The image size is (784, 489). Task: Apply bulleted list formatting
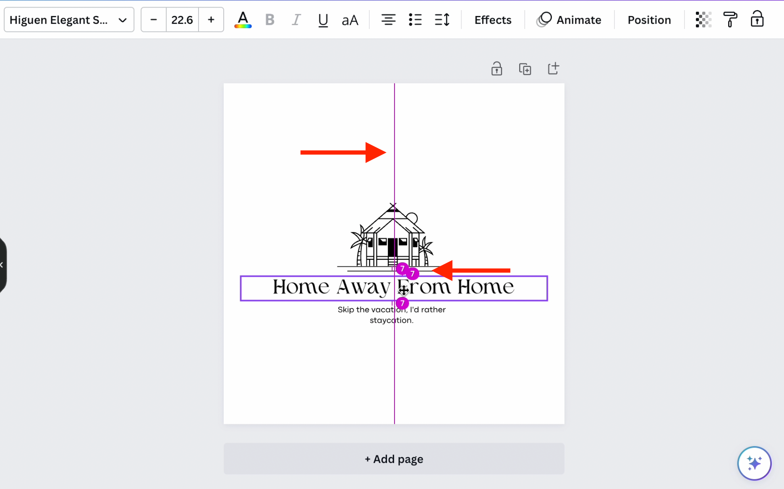pyautogui.click(x=415, y=20)
